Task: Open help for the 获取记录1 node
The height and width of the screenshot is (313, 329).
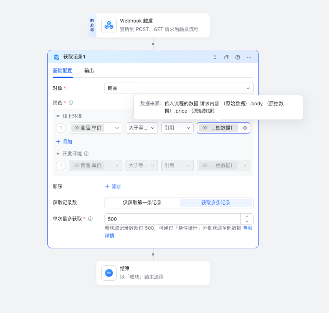Action: (238, 57)
